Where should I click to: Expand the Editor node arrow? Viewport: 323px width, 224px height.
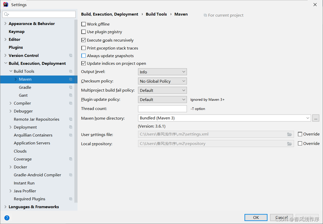click(x=5, y=39)
